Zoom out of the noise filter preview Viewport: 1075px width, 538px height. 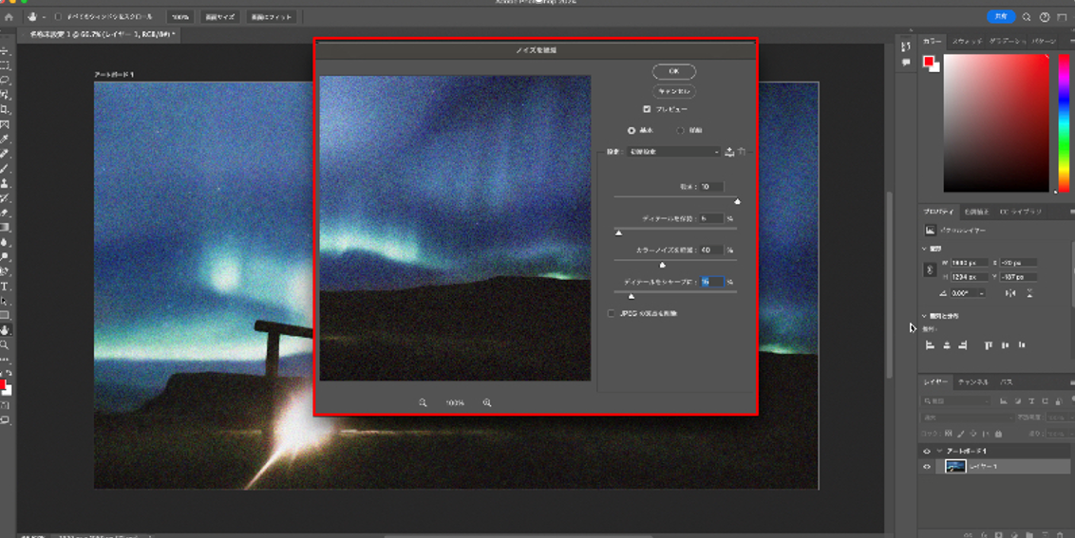[424, 403]
